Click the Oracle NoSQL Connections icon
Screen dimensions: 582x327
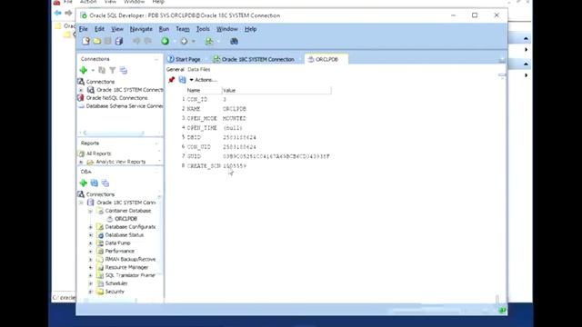81,98
